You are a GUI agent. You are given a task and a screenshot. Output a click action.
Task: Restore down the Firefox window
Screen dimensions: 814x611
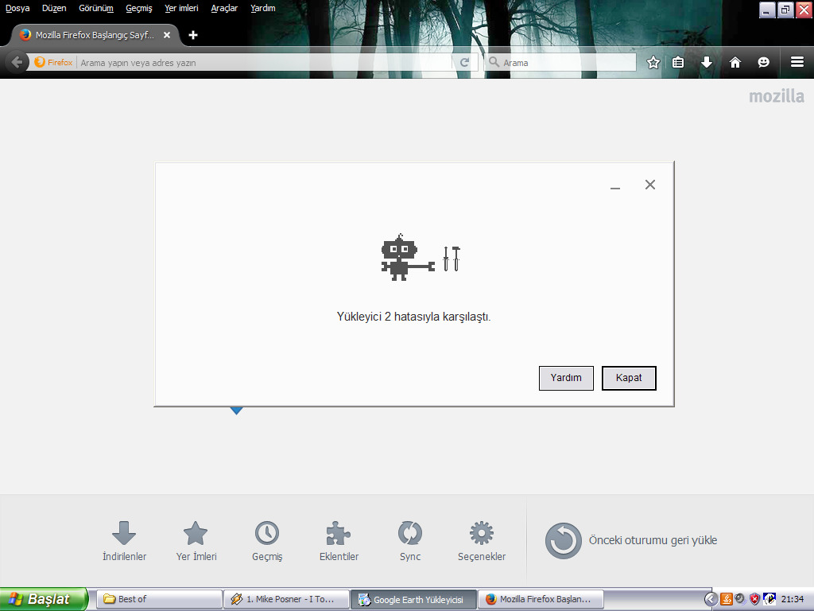(x=785, y=10)
